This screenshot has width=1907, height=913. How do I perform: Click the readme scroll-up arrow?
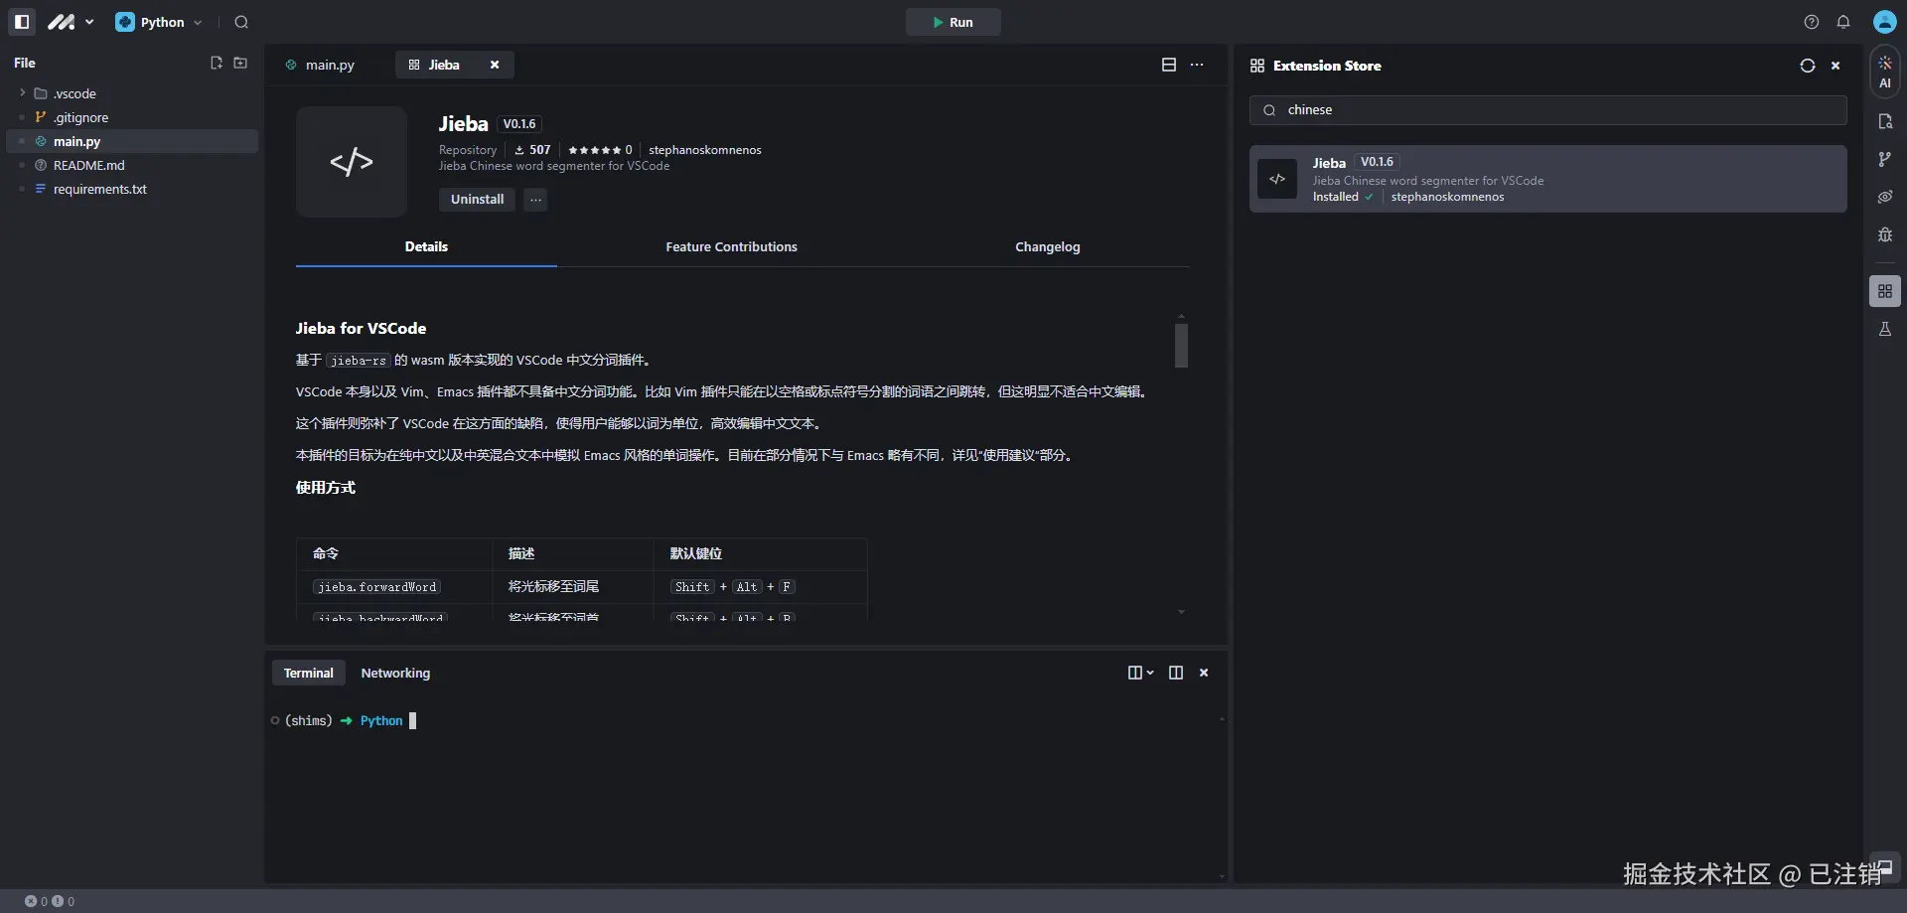1181,316
